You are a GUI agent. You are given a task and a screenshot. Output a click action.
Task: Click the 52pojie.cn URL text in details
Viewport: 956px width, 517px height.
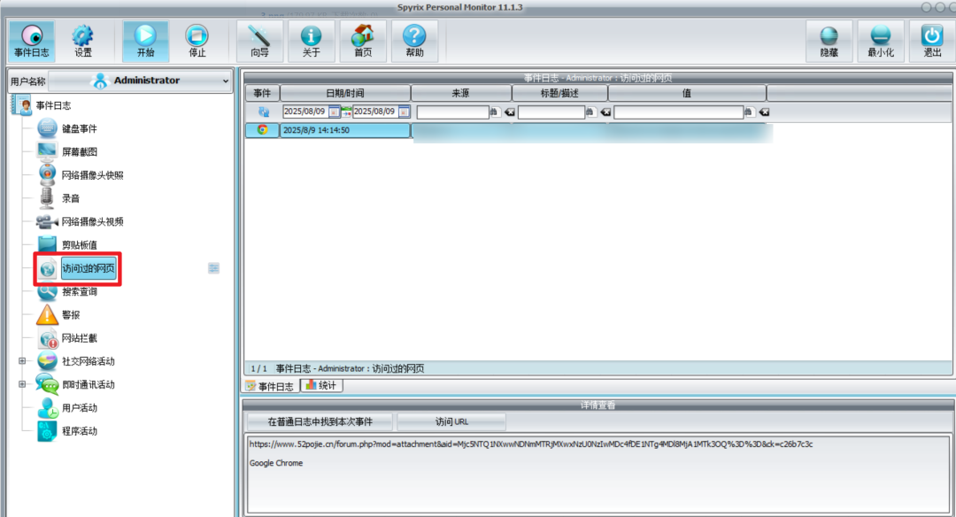[x=530, y=444]
